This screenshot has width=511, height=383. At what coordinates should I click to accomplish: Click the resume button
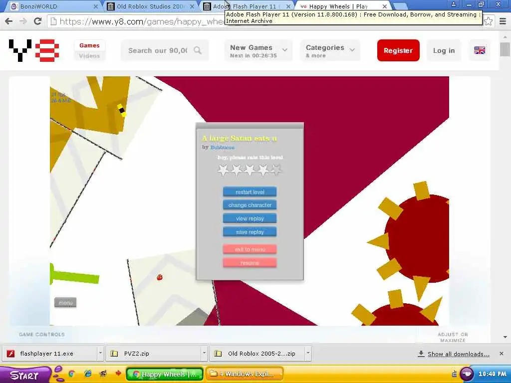point(250,263)
